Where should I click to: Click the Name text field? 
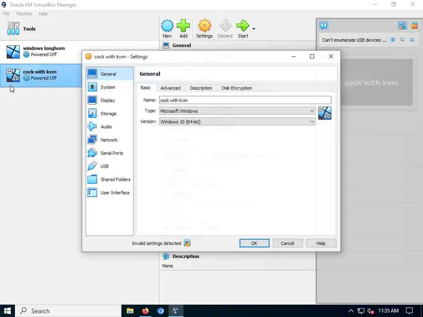pyautogui.click(x=245, y=100)
